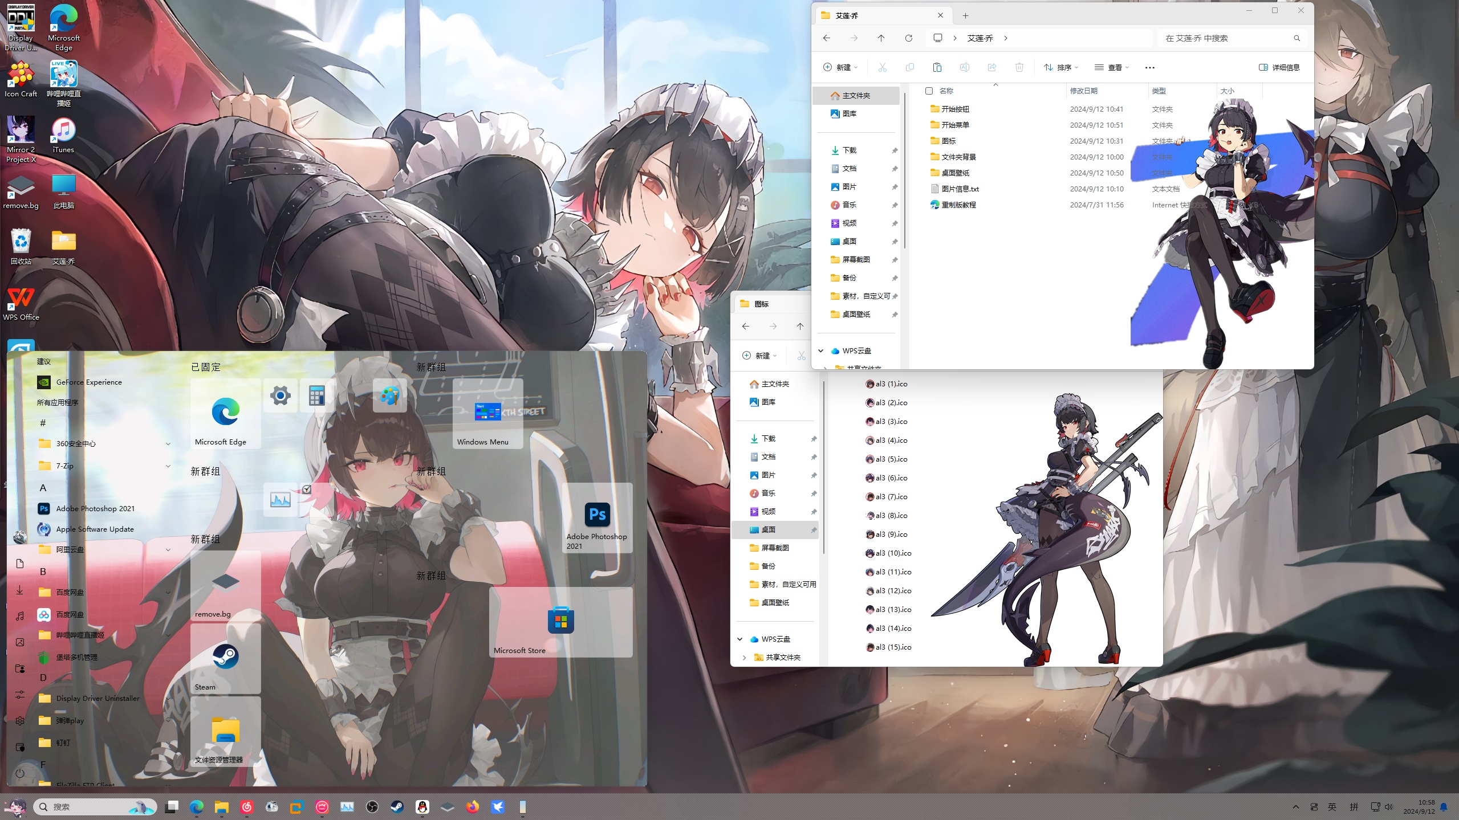Open the 排序 sort dropdown
Screen dimensions: 1459x820
pos(1060,67)
